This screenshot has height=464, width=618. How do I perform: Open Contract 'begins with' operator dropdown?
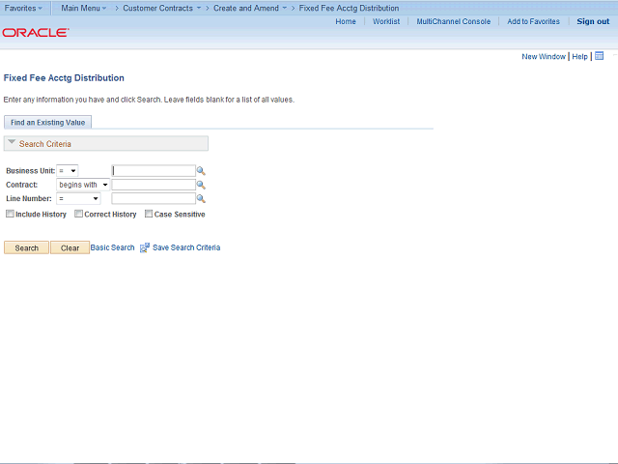[83, 185]
